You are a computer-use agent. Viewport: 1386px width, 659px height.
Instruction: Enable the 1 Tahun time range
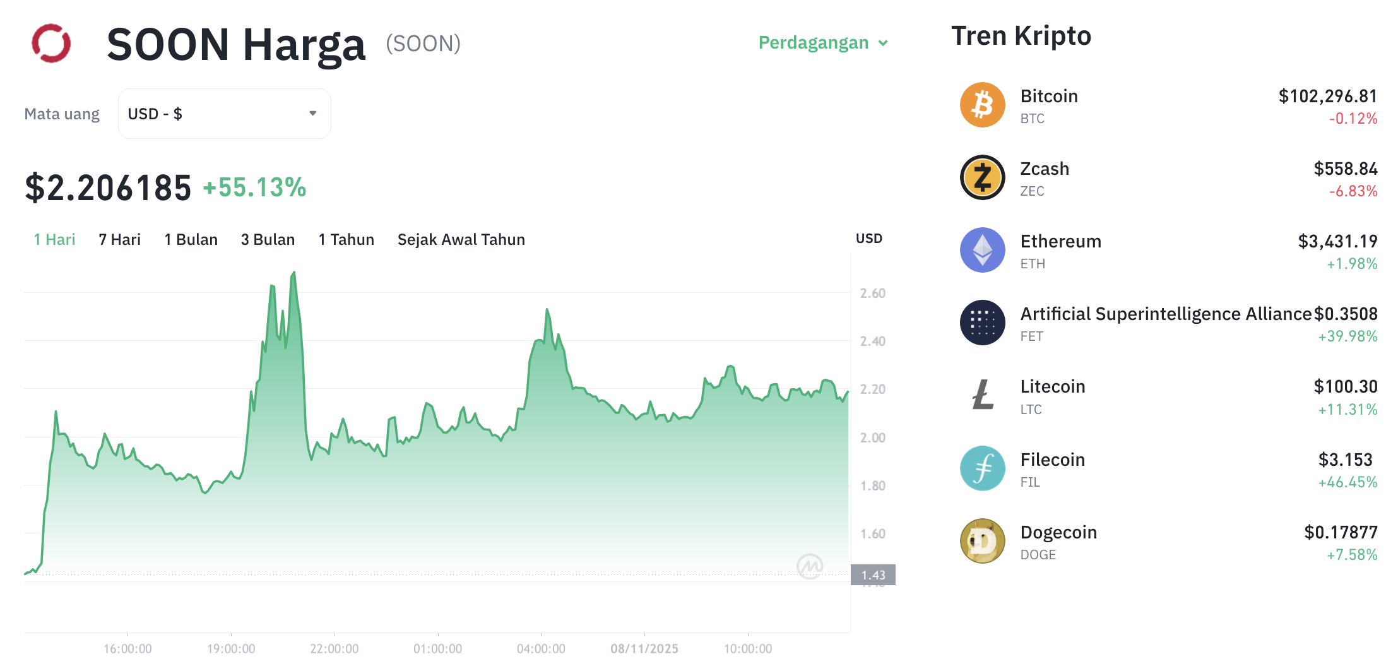tap(346, 239)
